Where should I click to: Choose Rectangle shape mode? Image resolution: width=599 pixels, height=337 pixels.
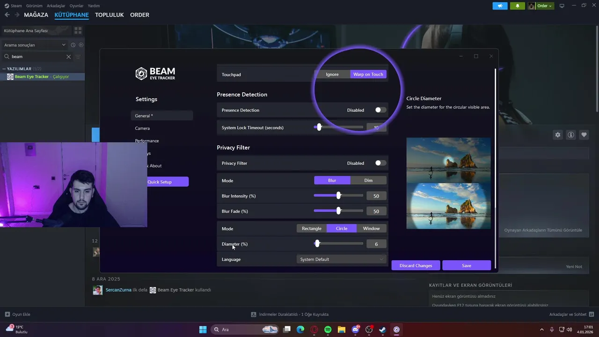click(x=312, y=228)
